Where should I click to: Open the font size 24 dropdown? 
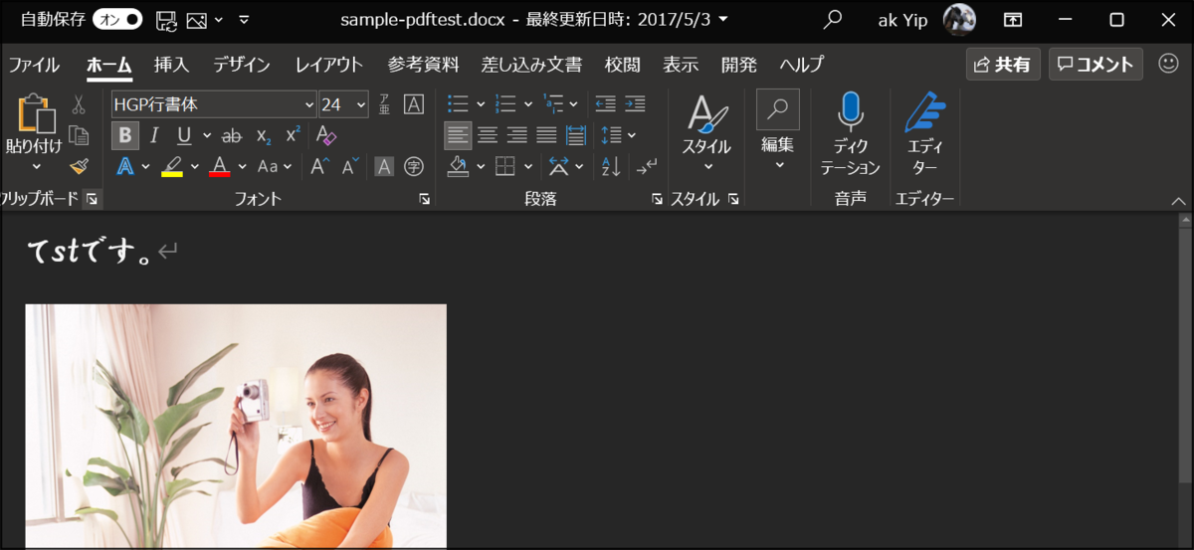tap(359, 104)
